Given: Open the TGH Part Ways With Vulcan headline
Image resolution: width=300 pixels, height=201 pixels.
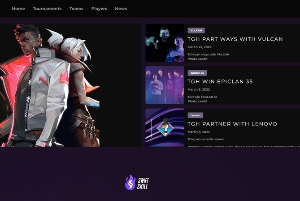Looking at the screenshot, I should coord(235,39).
